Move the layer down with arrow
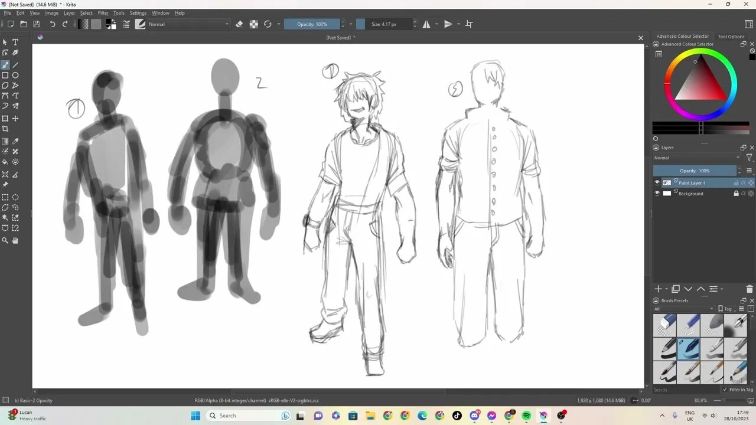The image size is (756, 425). pos(688,289)
